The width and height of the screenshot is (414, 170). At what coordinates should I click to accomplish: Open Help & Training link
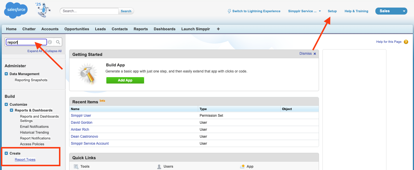(356, 11)
